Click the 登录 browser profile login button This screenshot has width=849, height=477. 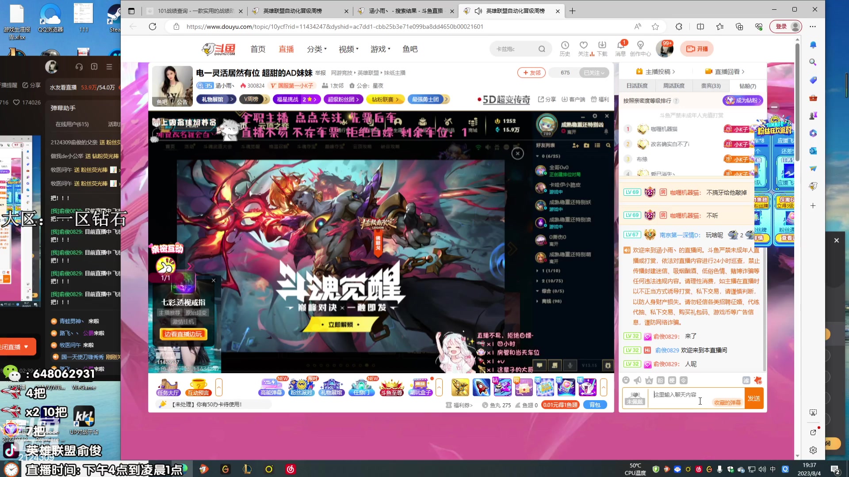[786, 26]
